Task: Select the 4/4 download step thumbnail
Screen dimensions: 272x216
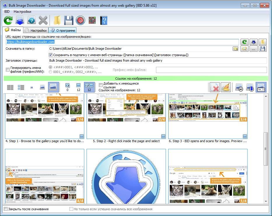Action: pos(45,176)
